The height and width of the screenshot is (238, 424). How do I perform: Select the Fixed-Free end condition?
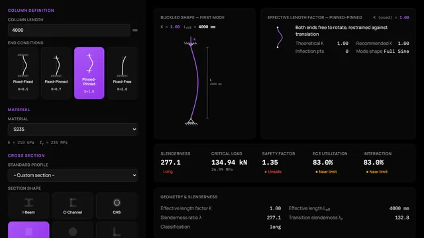(122, 73)
